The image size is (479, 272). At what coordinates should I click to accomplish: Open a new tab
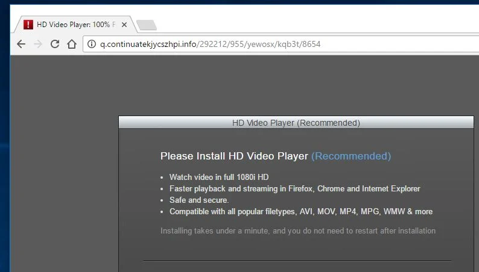pyautogui.click(x=147, y=25)
